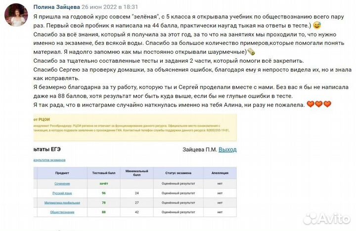This screenshot has width=356, height=231.
Task: Open the Сочинение subject link
Action: (62, 184)
